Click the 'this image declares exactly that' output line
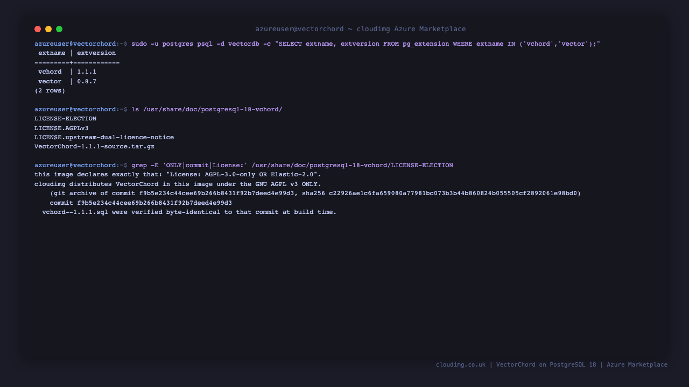Screen dimensions: 689x387 [178, 175]
